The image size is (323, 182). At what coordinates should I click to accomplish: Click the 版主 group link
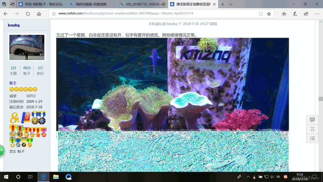(13, 83)
